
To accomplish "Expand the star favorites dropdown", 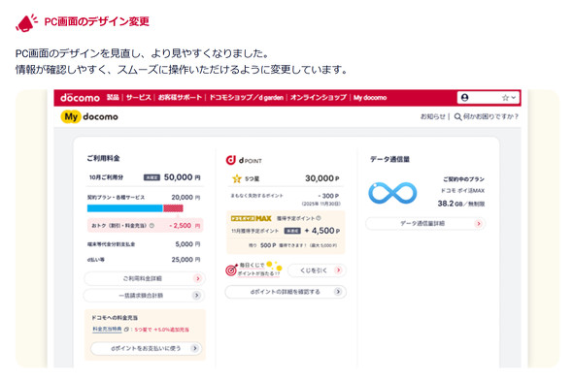I will 509,98.
